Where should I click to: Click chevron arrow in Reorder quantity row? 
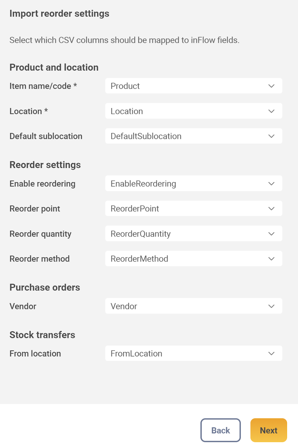pyautogui.click(x=271, y=234)
